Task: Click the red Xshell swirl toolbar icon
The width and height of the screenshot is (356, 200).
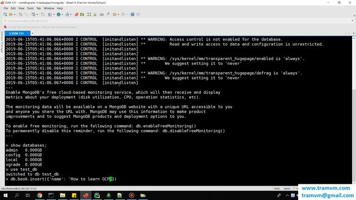Action: pos(76,14)
